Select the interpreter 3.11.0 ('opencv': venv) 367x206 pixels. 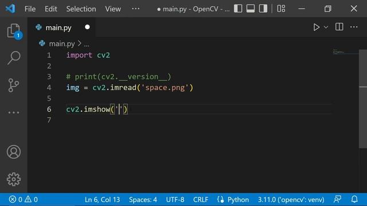click(291, 200)
